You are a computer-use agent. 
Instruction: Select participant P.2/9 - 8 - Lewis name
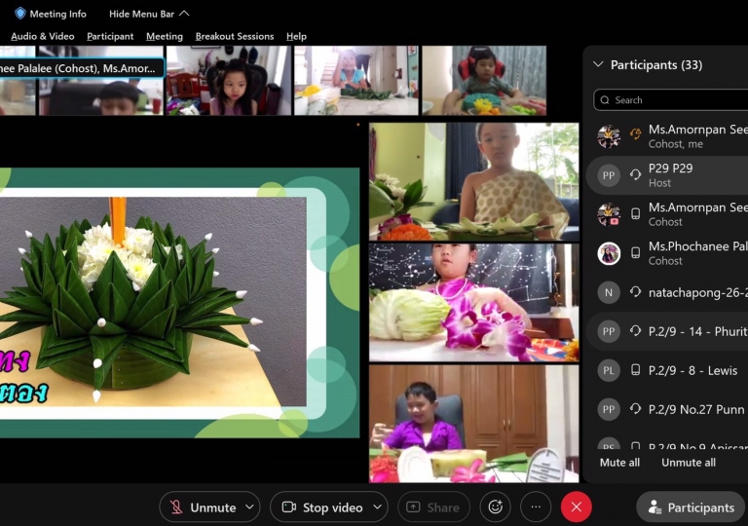point(692,370)
